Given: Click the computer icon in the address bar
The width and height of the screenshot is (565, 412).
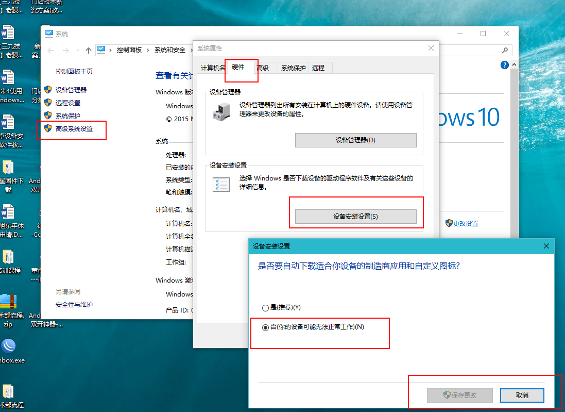Looking at the screenshot, I should tap(101, 50).
